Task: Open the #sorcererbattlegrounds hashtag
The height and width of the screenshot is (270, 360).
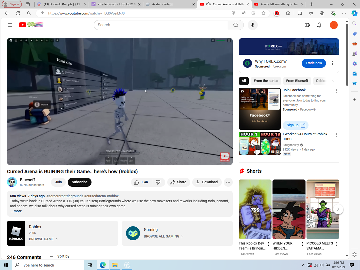Action: pyautogui.click(x=65, y=196)
